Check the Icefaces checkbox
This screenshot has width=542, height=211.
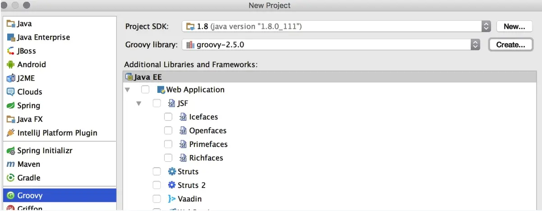168,117
